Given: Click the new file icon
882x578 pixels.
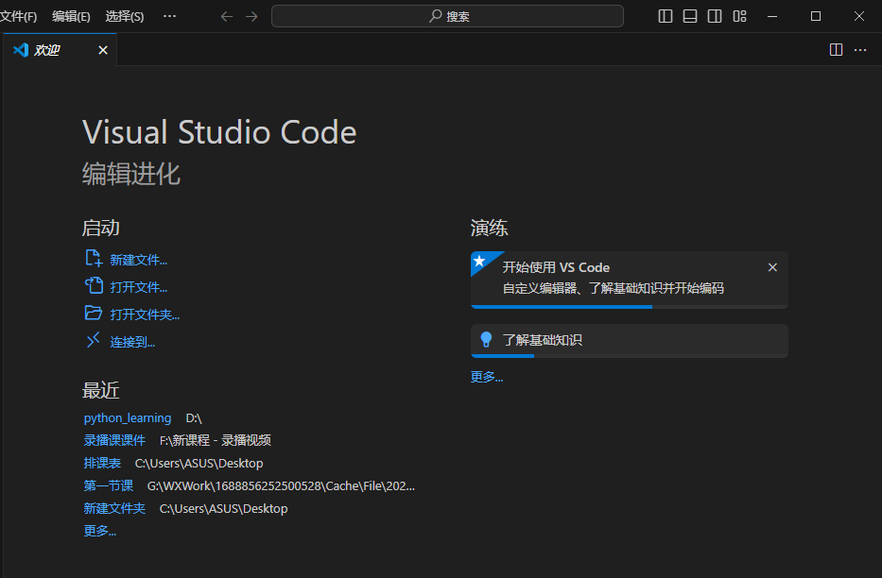Looking at the screenshot, I should (x=94, y=259).
